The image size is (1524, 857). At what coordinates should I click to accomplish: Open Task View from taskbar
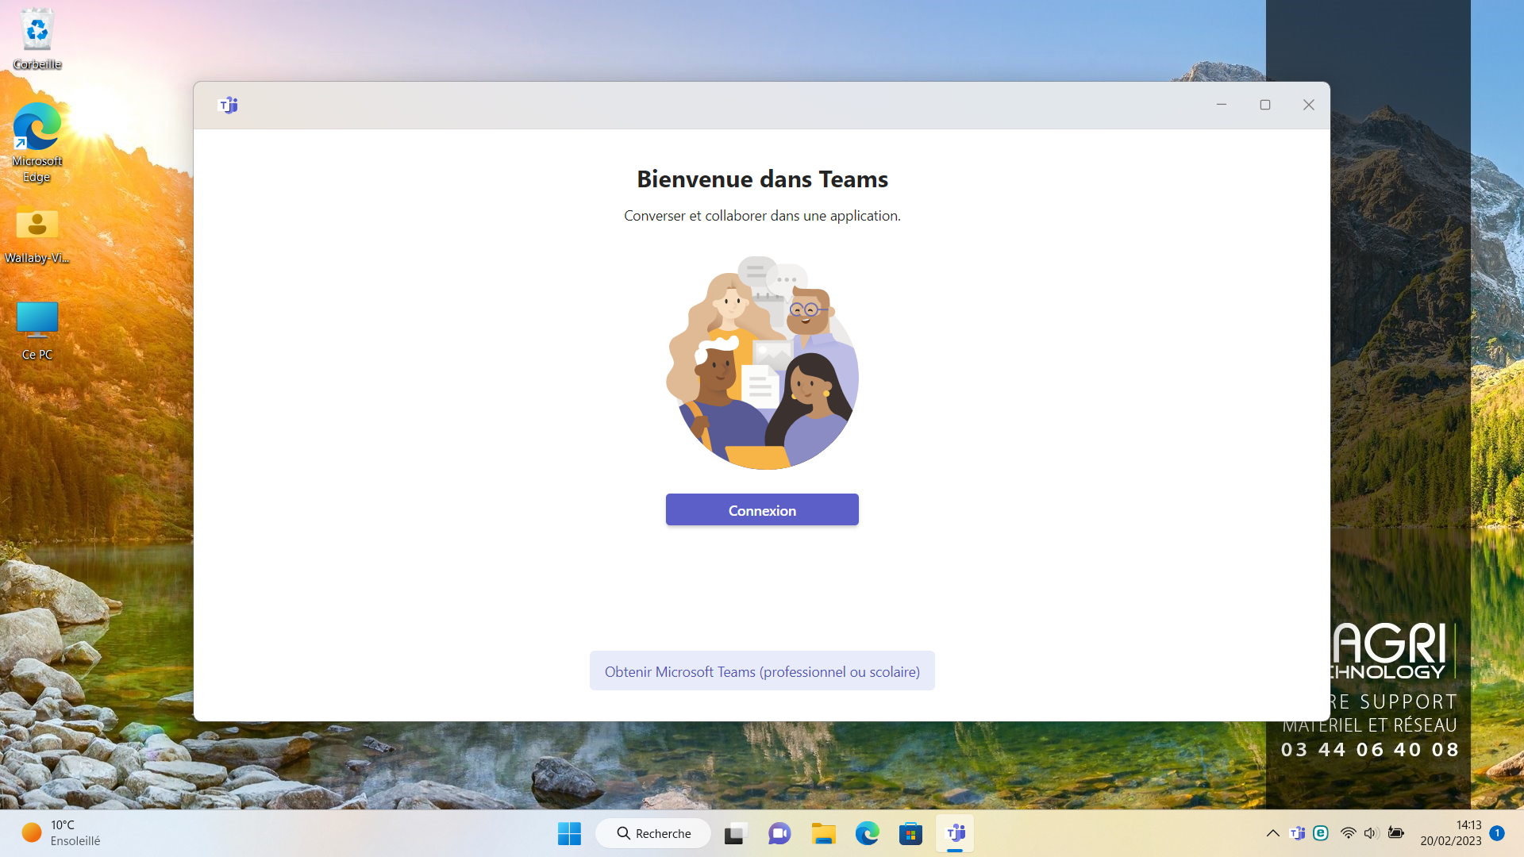point(736,833)
